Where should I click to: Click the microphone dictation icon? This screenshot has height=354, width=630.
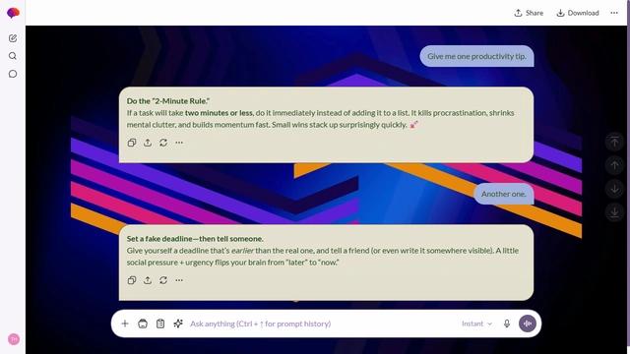(507, 324)
